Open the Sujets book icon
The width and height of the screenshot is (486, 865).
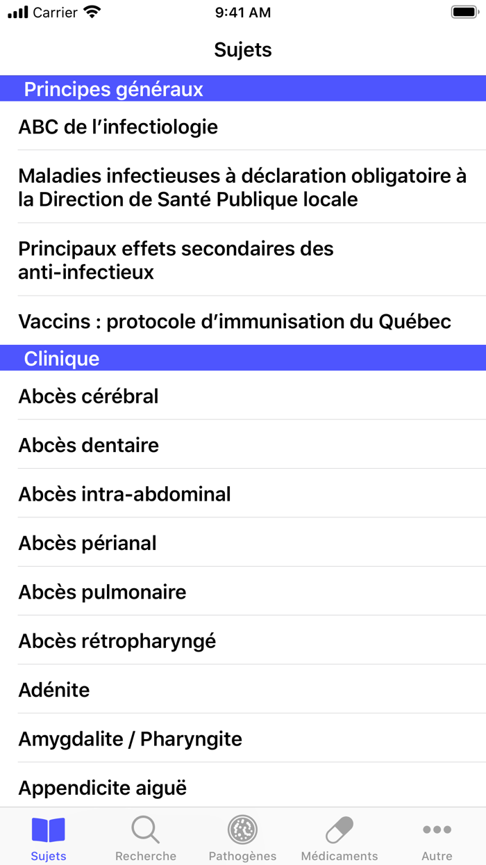(48, 830)
